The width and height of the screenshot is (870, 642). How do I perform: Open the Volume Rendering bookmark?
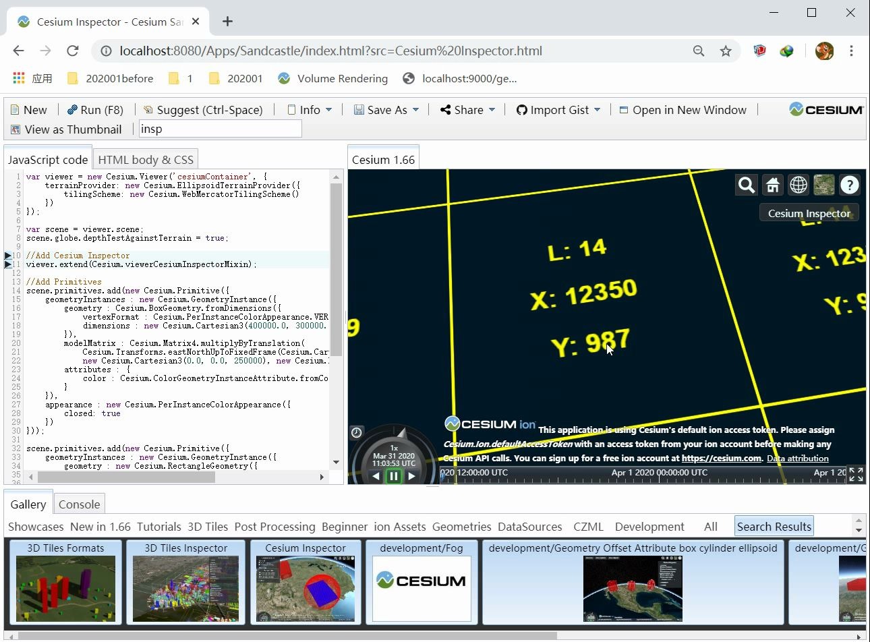(333, 78)
